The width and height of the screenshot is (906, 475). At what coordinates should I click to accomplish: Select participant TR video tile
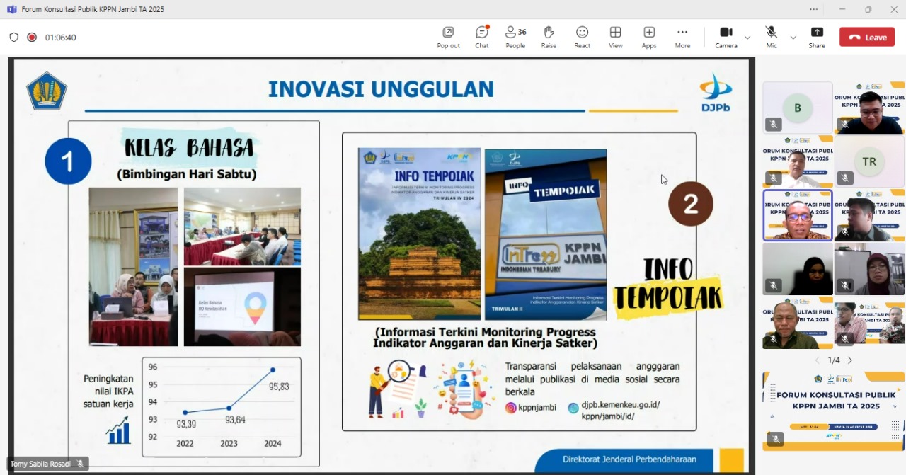[869, 161]
